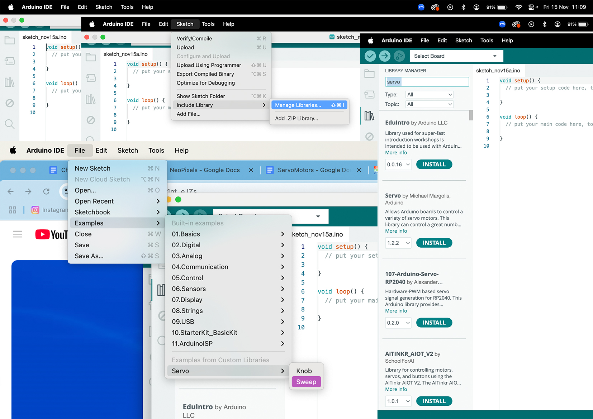Click the Wi-Fi icon in macOS menu bar

[x=518, y=7]
